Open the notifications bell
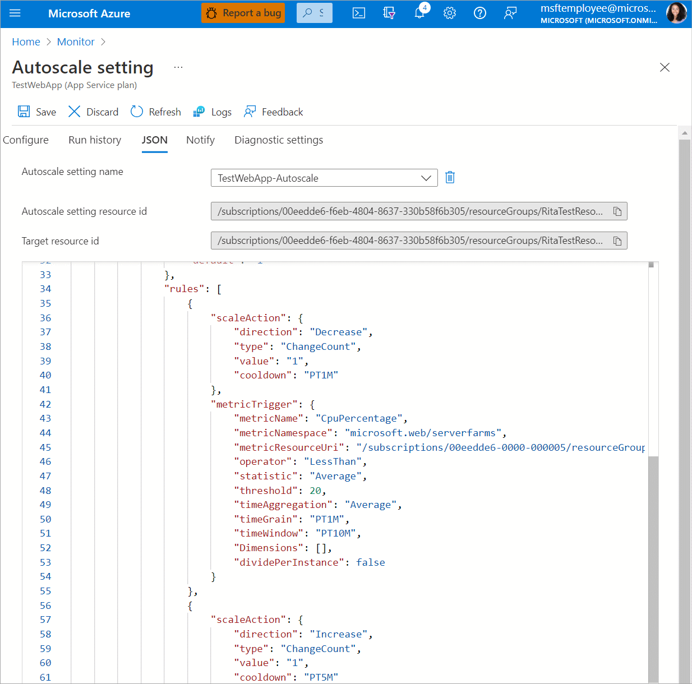 [x=419, y=13]
